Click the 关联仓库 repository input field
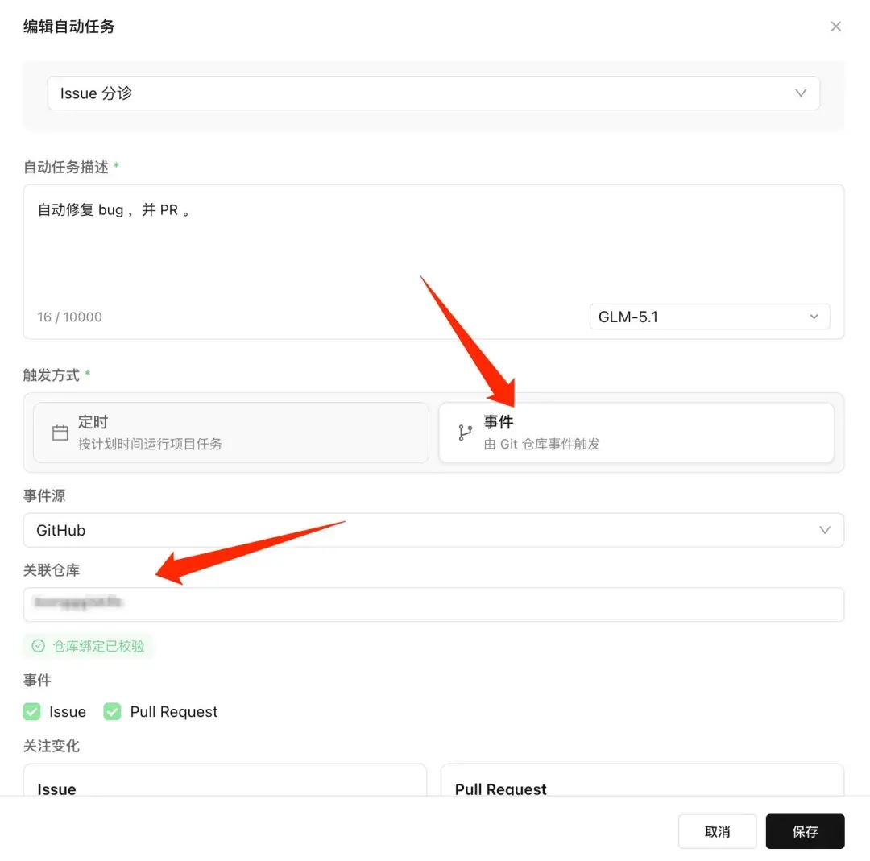This screenshot has width=870, height=861. pyautogui.click(x=433, y=604)
